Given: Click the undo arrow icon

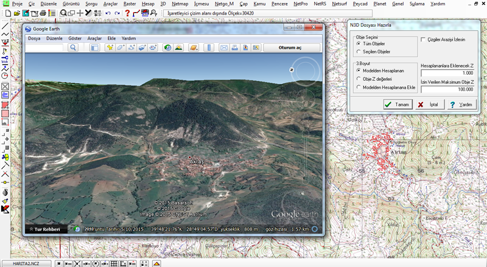Looking at the screenshot, I should [x=108, y=13].
